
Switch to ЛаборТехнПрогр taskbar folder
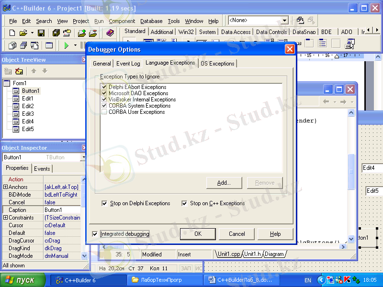click(x=165, y=280)
